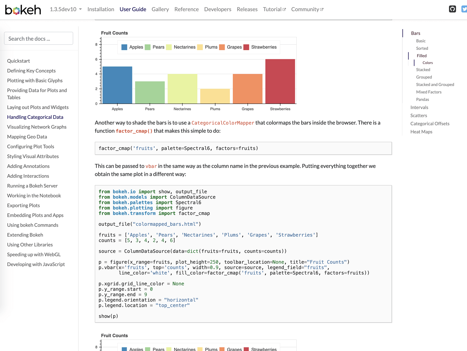Open Bokeh's GitHub via the navbar icon
Viewport: 467px width, 351px height.
coord(452,9)
